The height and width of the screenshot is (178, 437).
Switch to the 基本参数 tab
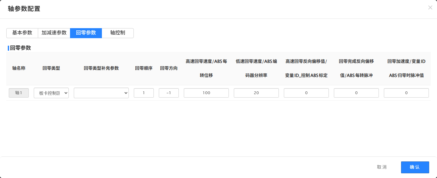tap(22, 33)
